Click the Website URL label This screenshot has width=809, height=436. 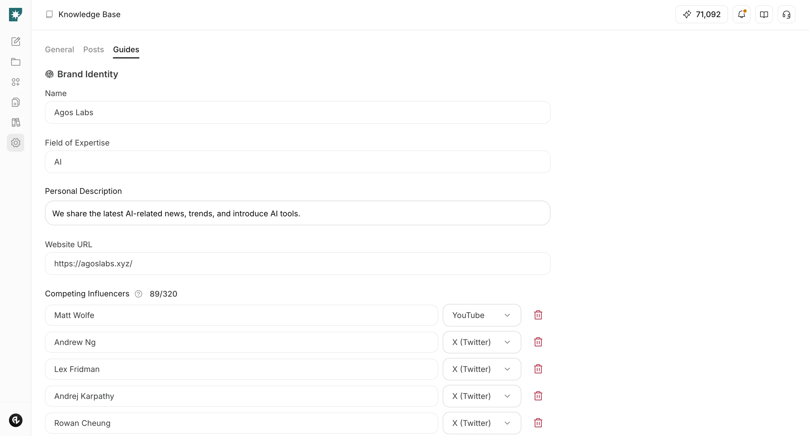(x=69, y=244)
